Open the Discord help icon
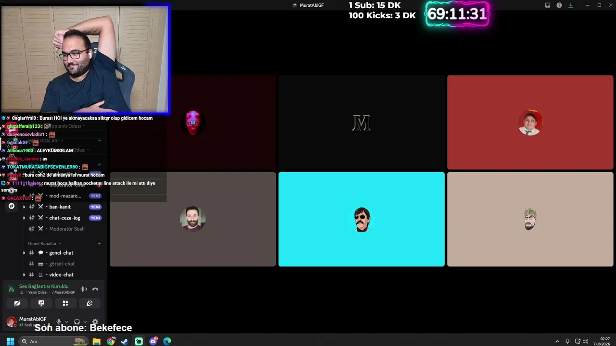 [x=559, y=5]
